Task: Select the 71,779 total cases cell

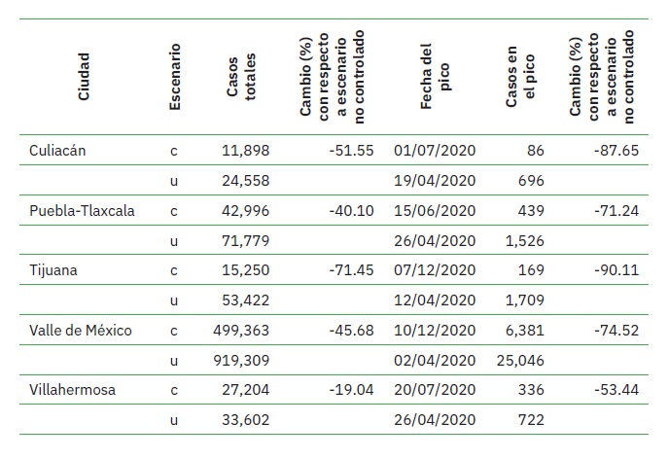Action: [x=245, y=240]
